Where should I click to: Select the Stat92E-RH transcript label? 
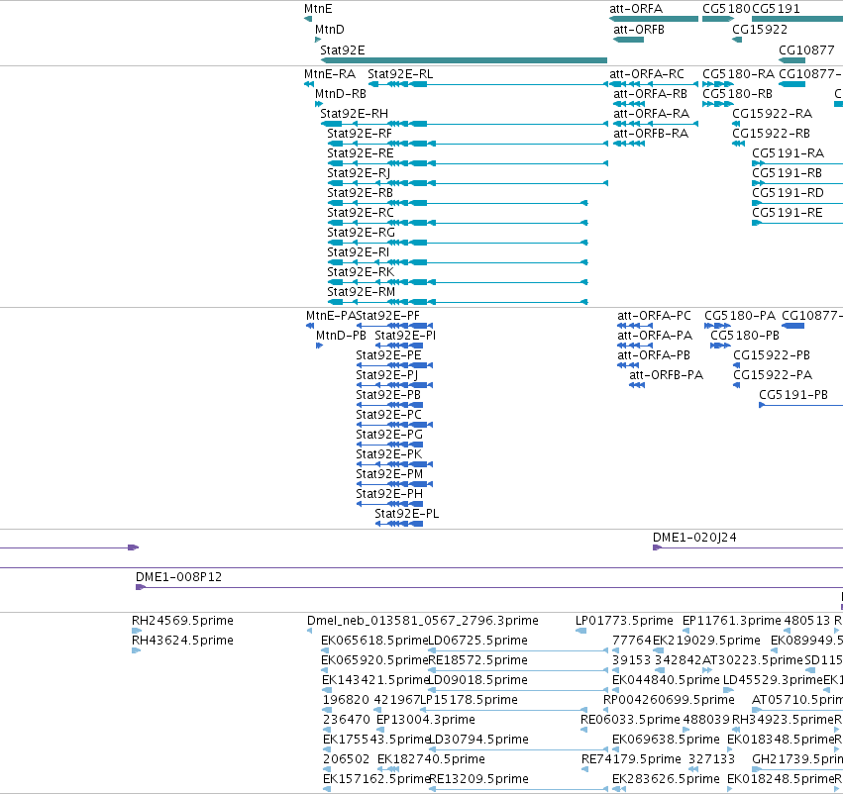click(x=354, y=114)
